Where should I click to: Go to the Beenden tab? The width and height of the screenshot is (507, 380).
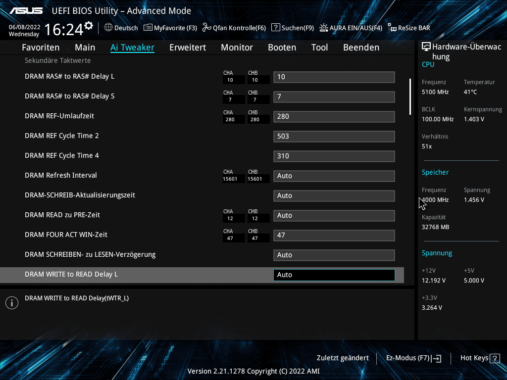coord(361,47)
